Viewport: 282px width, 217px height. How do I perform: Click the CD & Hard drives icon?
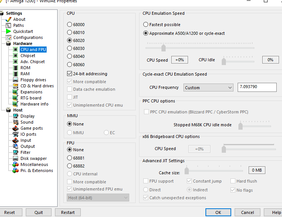16,86
